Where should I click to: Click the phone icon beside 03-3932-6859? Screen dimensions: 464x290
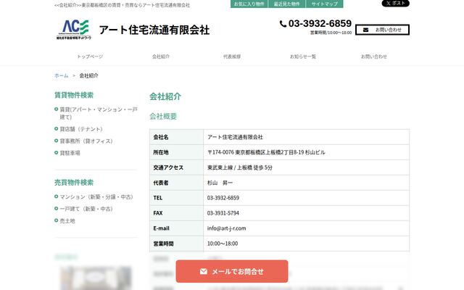click(283, 24)
